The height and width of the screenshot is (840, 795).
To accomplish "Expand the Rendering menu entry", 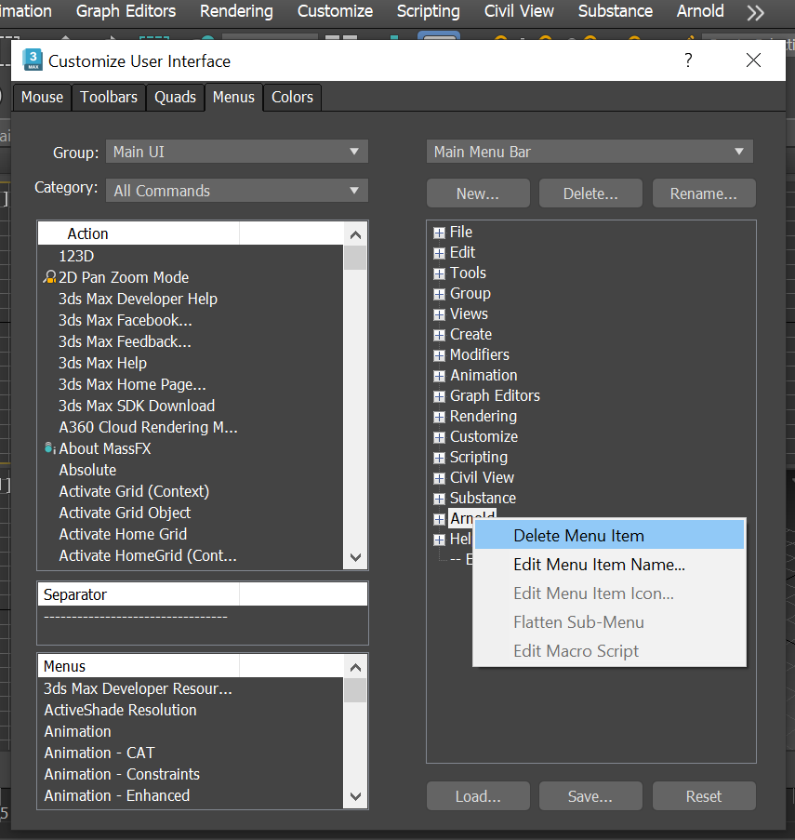I will pos(438,416).
